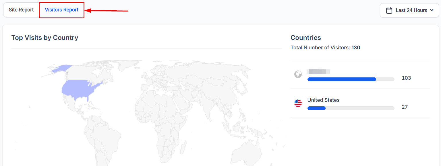The height and width of the screenshot is (166, 441).
Task: Click the blurred country name above the first bar
Action: [x=318, y=71]
